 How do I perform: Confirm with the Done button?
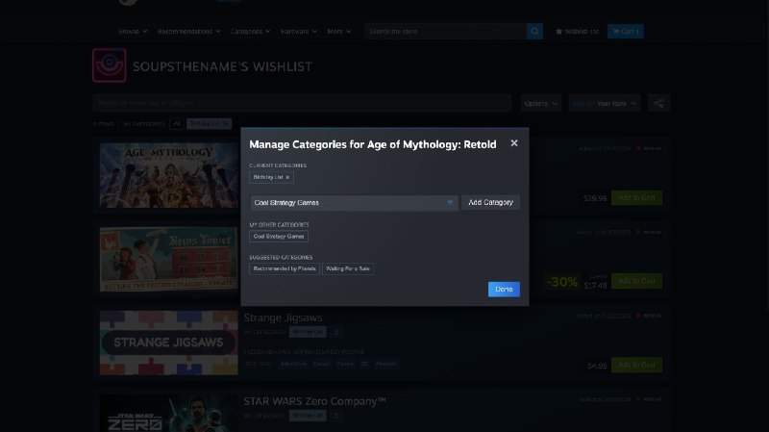pyautogui.click(x=504, y=290)
